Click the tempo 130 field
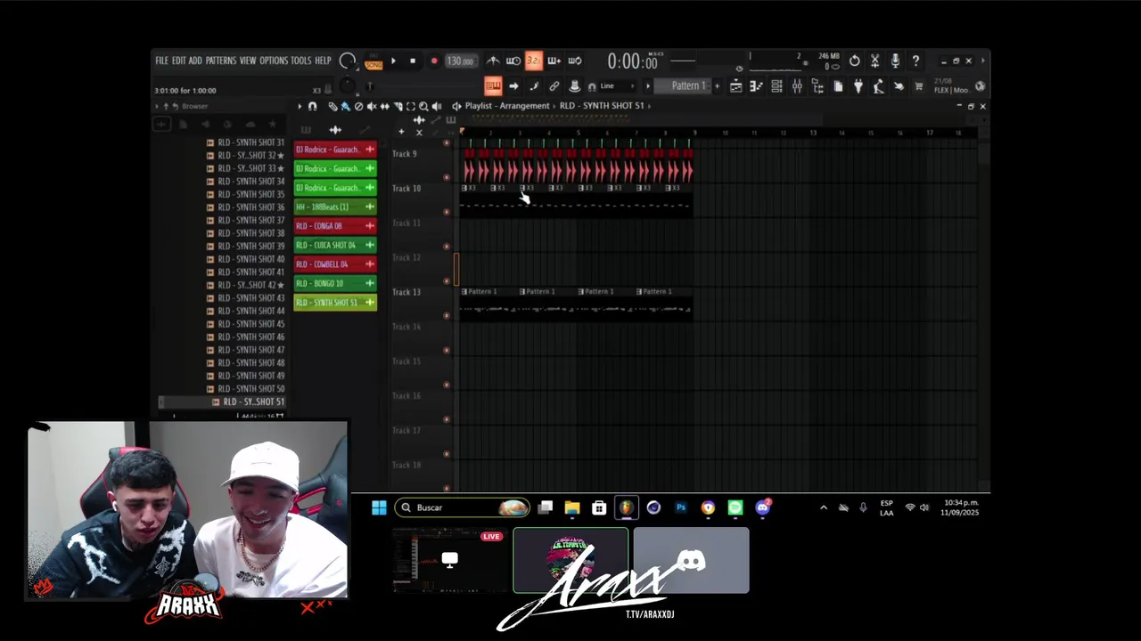The height and width of the screenshot is (641, 1141). coord(461,61)
